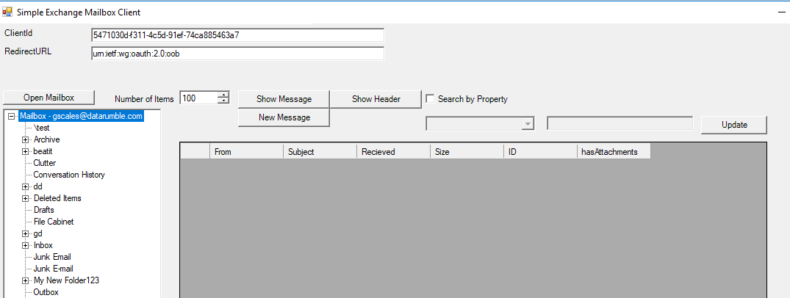Click the hasAttachments column header
The image size is (790, 298).
[x=614, y=151]
